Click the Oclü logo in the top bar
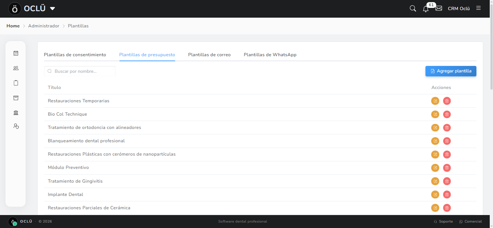This screenshot has height=228, width=493. (15, 9)
